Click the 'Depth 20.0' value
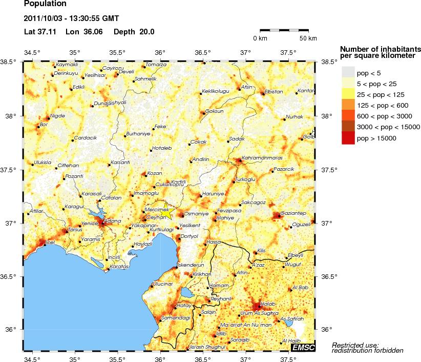Viewport: 421px width, 362px height. click(134, 32)
